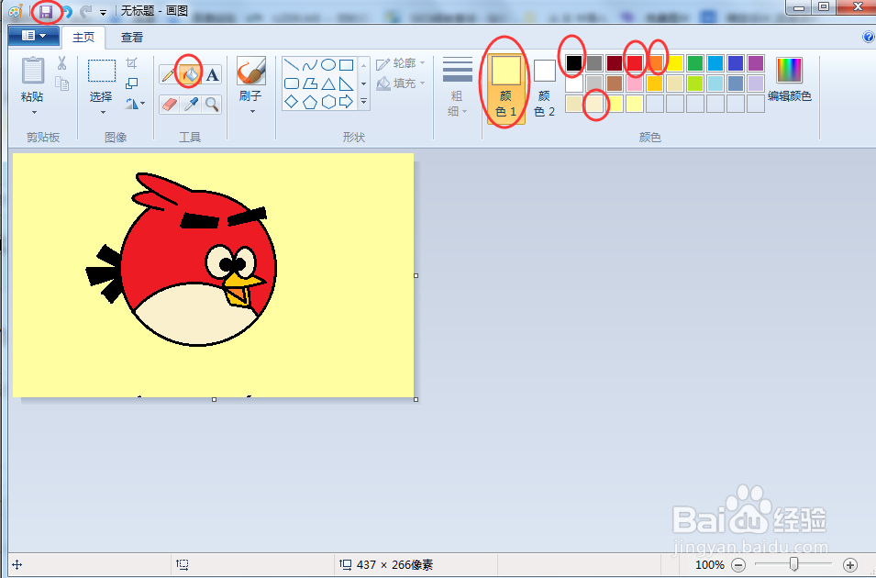This screenshot has height=578, width=876.
Task: Click the canvas right-edge resize handle
Action: (x=416, y=275)
